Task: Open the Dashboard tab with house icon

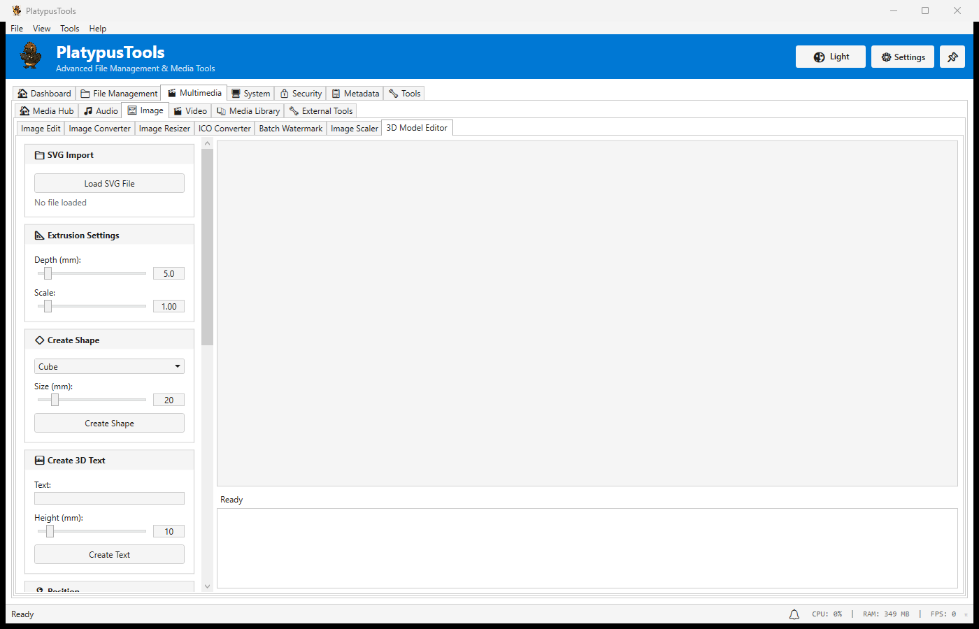Action: pyautogui.click(x=44, y=94)
